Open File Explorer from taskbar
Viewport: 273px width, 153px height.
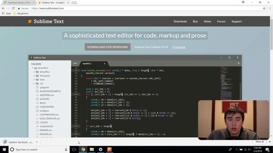coord(92,149)
